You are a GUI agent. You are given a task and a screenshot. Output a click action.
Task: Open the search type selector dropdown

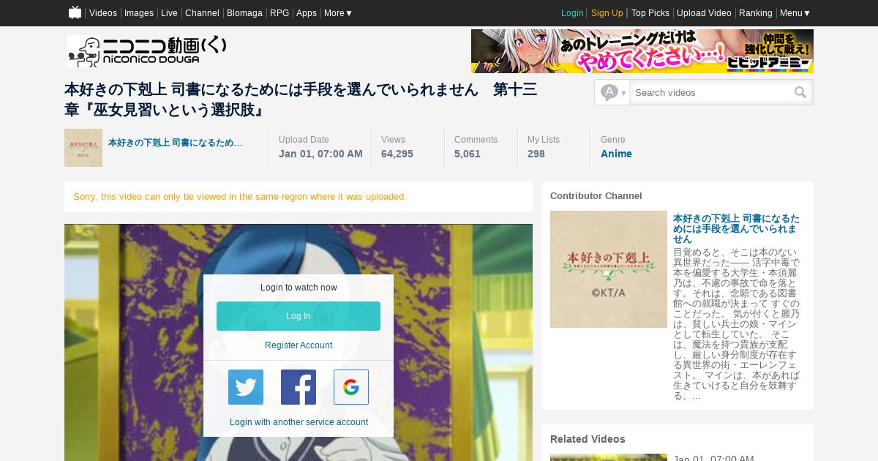[x=612, y=92]
